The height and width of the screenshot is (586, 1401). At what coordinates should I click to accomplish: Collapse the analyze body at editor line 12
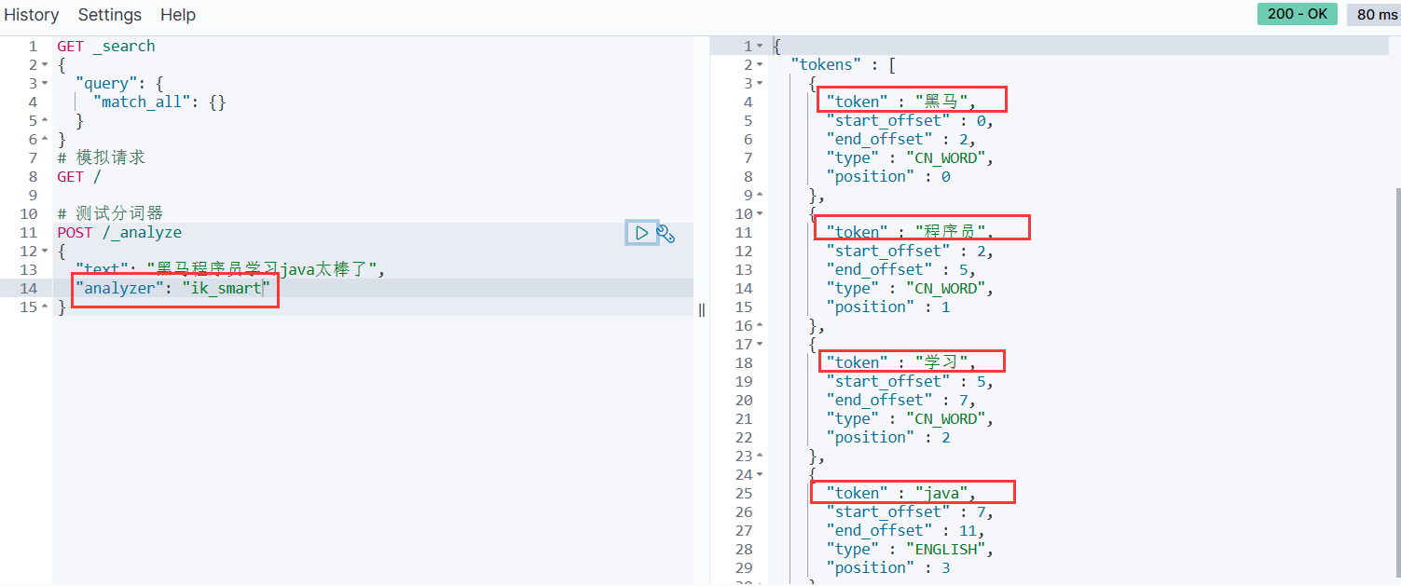coord(45,252)
